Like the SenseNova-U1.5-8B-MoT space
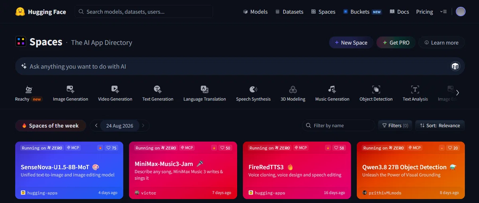479x203 pixels. 111,148
